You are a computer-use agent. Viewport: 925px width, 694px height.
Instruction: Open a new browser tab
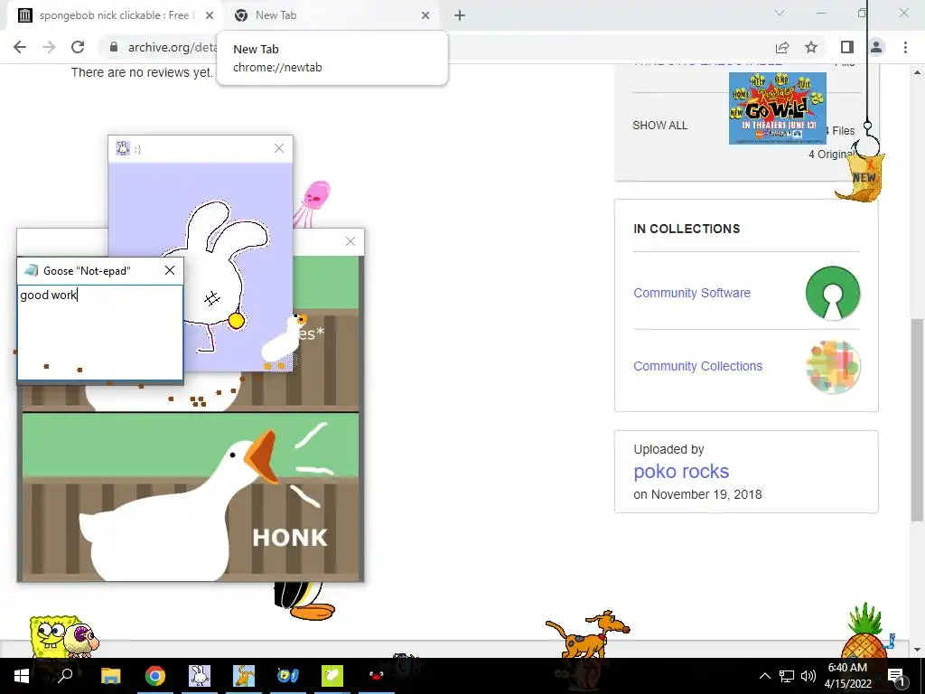point(460,15)
